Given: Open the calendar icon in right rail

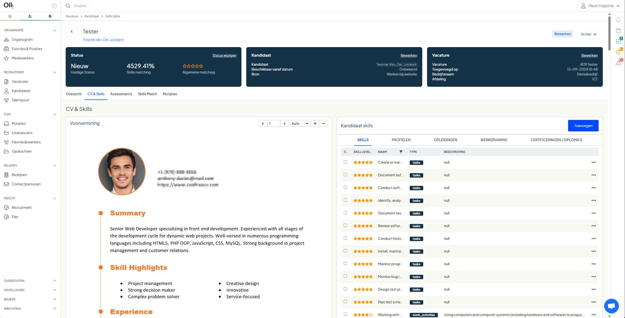Looking at the screenshot, I should 618,31.
